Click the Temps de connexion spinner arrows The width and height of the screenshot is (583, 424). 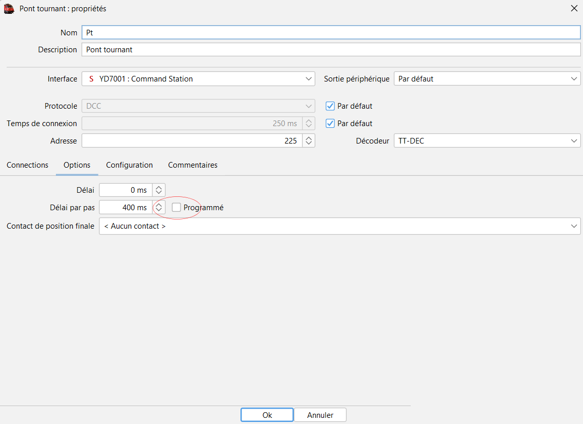[x=309, y=124]
